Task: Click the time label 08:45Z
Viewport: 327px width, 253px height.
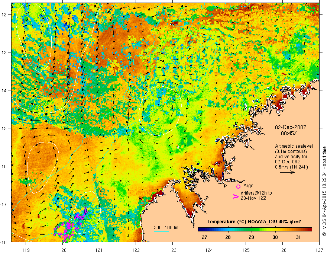Action: [x=289, y=133]
